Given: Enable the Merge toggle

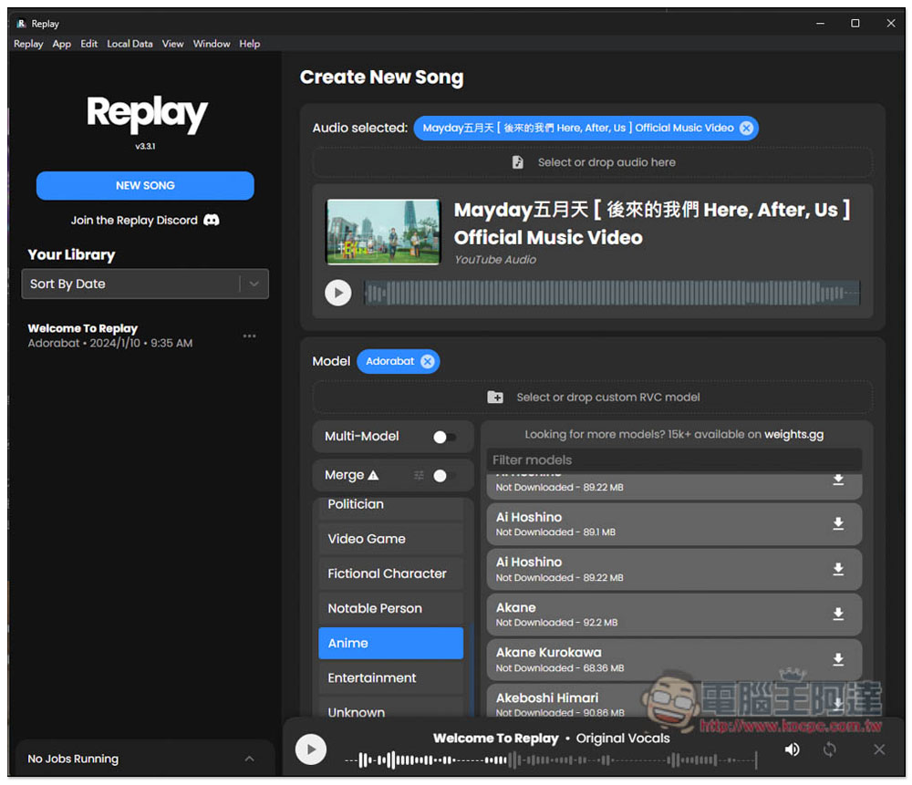Looking at the screenshot, I should click(x=445, y=476).
